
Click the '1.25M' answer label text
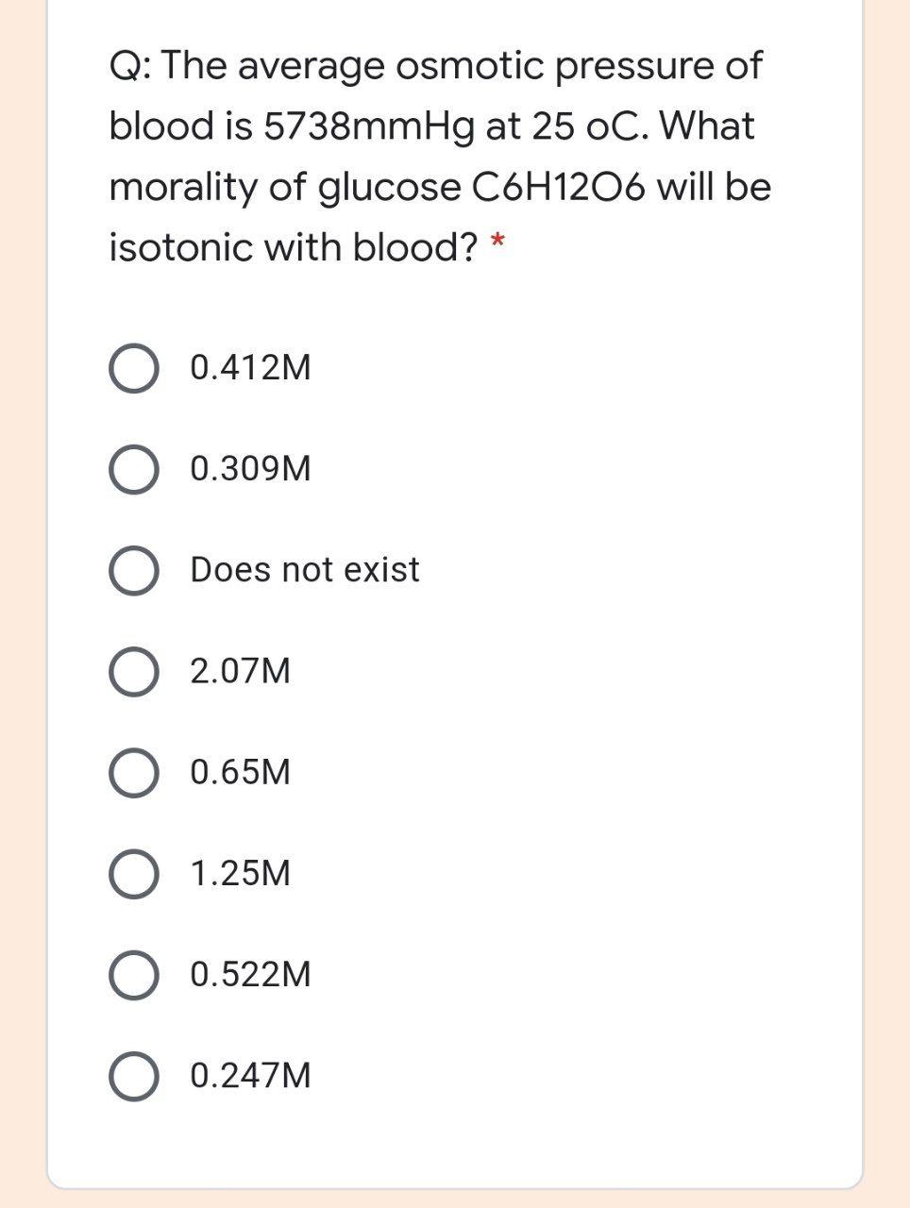241,874
